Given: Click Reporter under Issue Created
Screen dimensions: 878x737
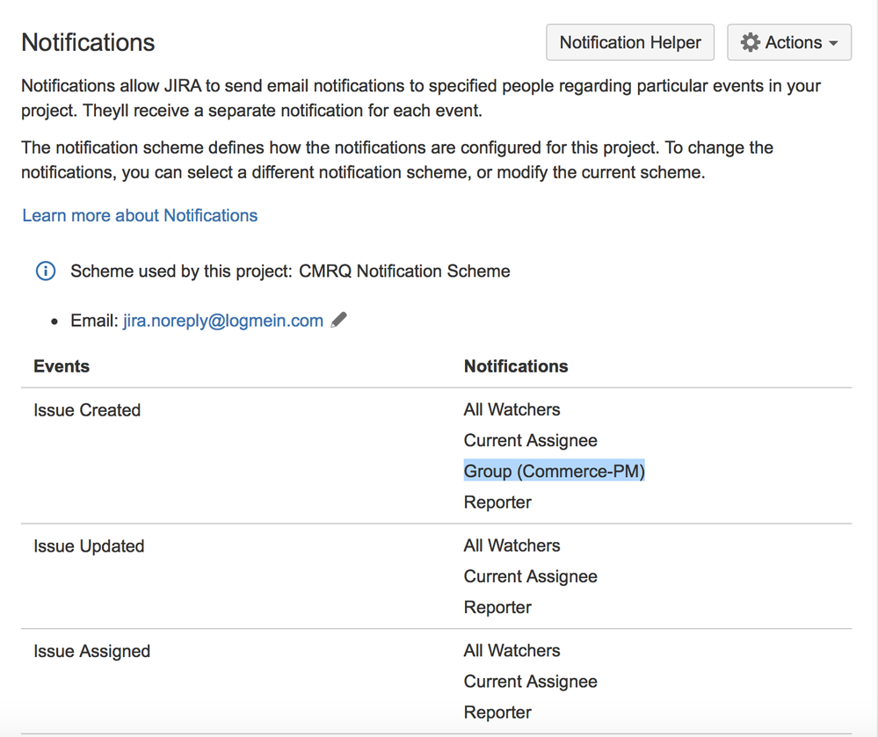Looking at the screenshot, I should click(x=497, y=502).
